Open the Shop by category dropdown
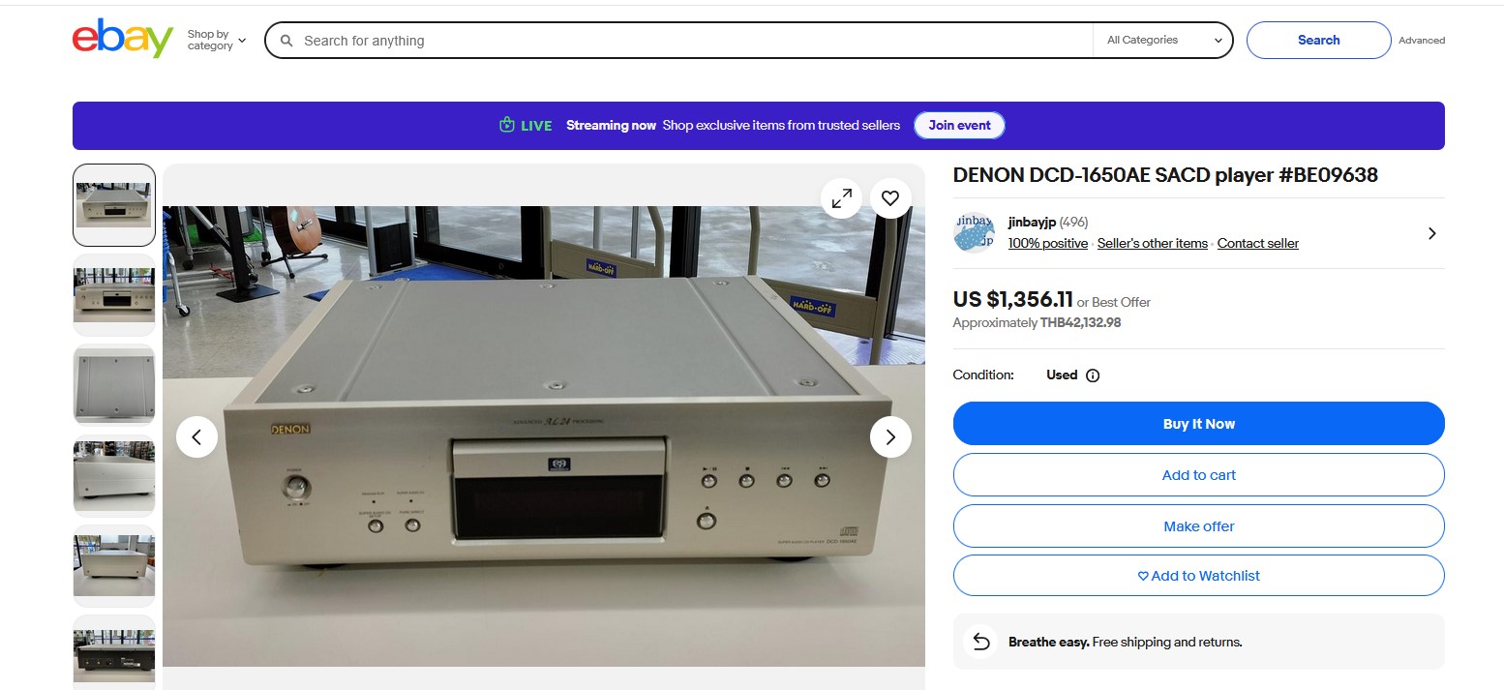The height and width of the screenshot is (690, 1504). pyautogui.click(x=216, y=41)
